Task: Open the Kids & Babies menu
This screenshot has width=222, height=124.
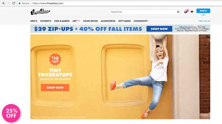Action: coord(62,21)
